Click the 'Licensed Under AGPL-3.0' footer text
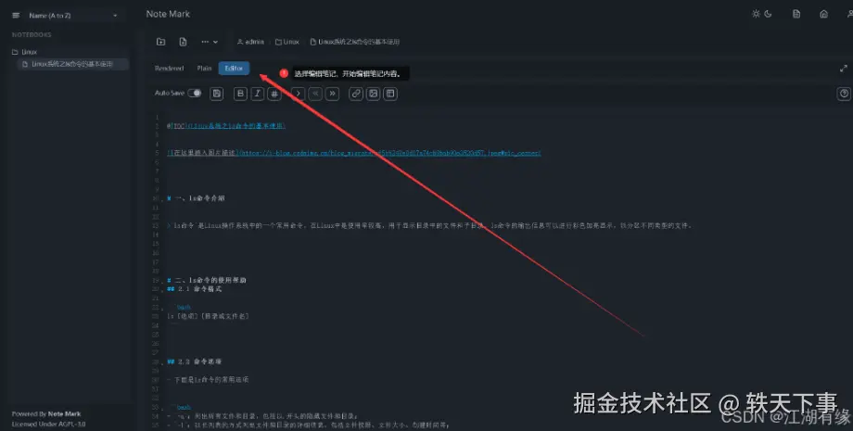This screenshot has width=853, height=431. 48,424
